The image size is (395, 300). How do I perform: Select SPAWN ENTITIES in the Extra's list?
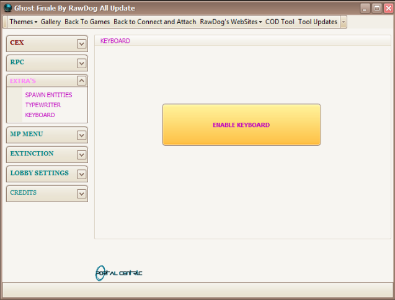click(x=48, y=95)
